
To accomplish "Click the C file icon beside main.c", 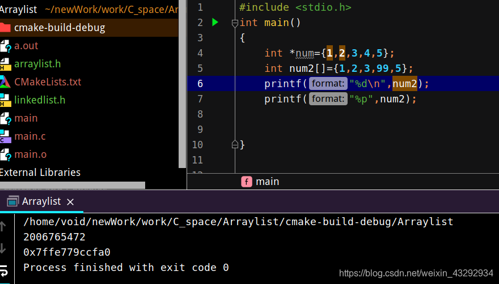I will [5, 136].
